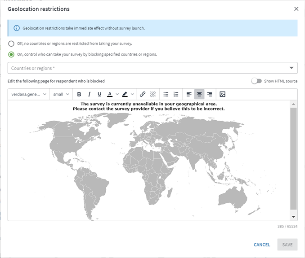Apply underline formatting in editor toolbar

pos(99,94)
